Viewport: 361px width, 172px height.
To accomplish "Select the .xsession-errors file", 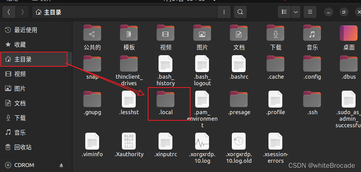I will 275,141.
